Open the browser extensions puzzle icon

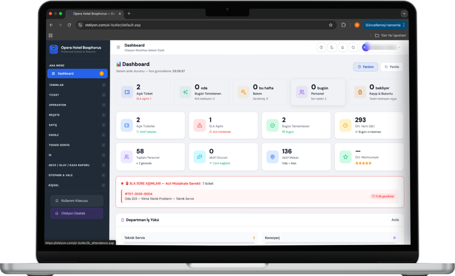[x=344, y=25]
